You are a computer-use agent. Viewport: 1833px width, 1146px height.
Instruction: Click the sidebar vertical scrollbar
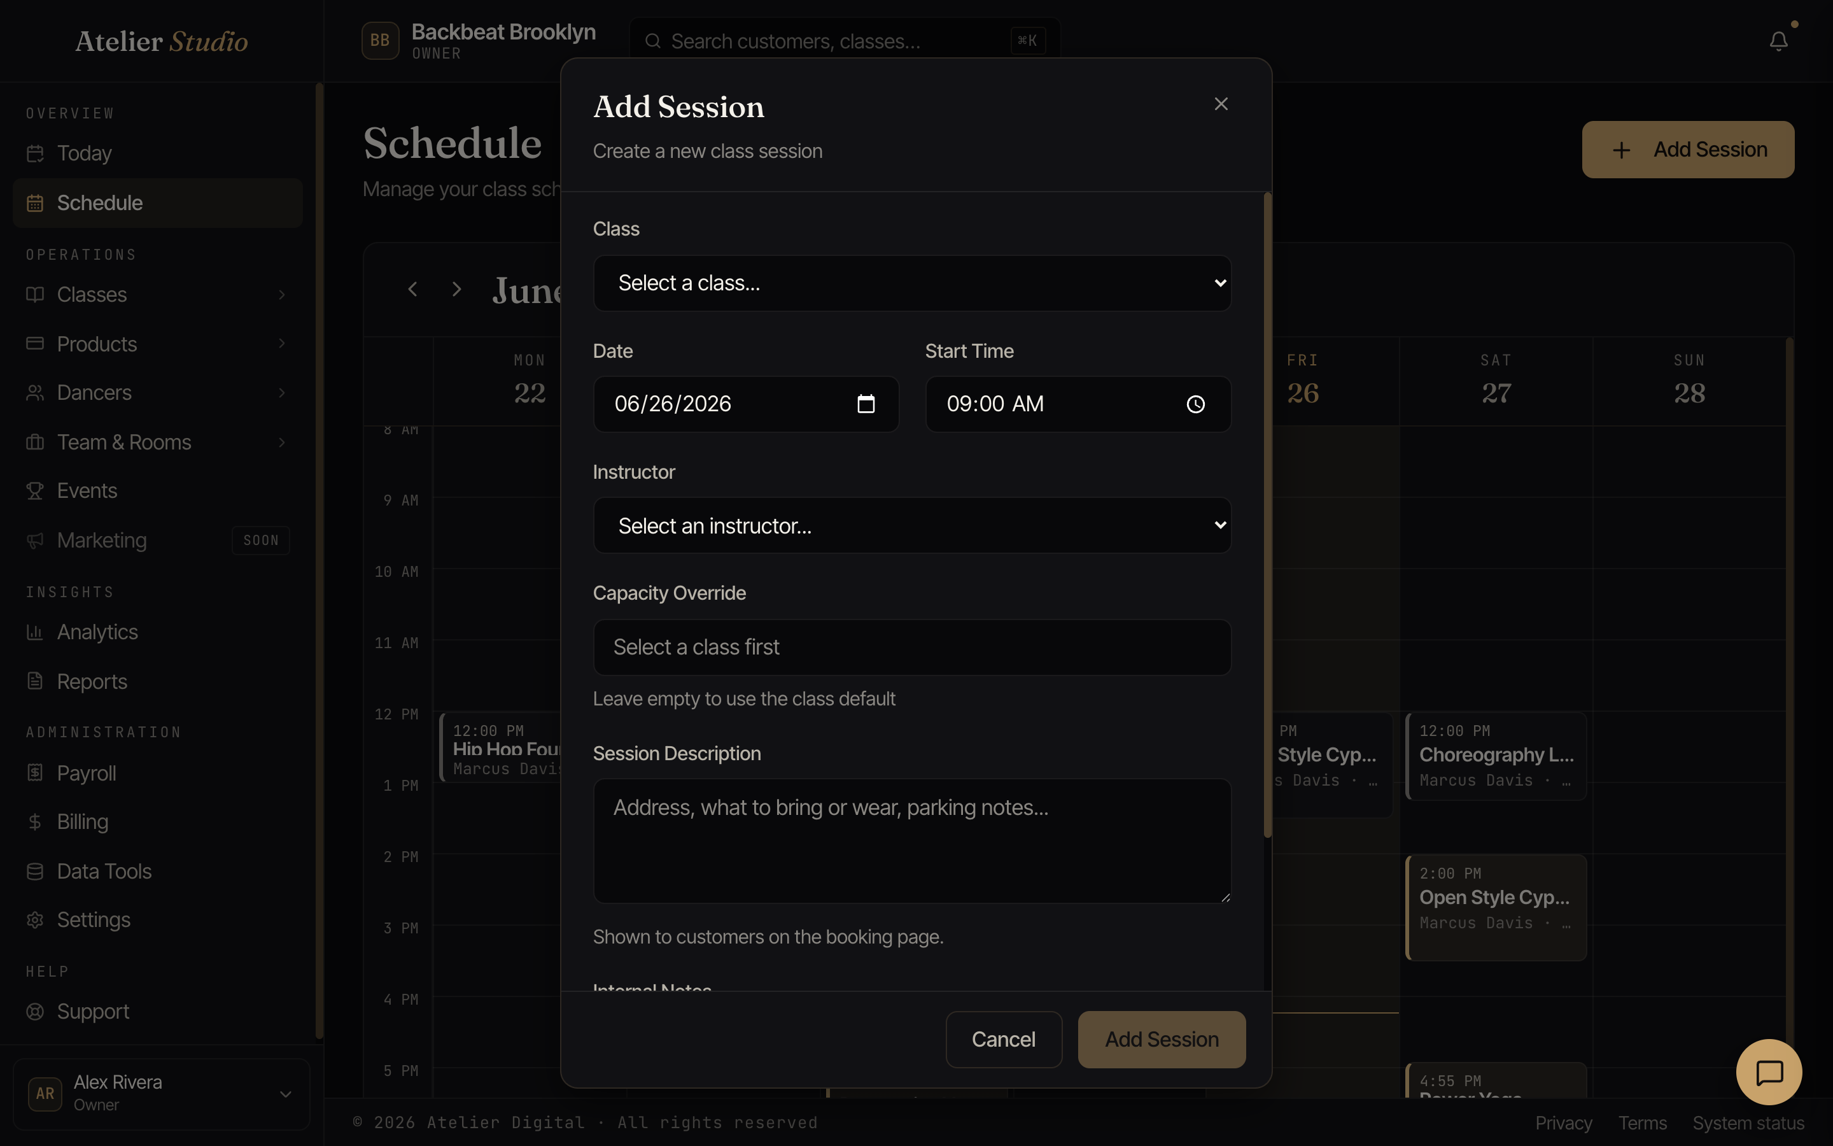coord(319,561)
